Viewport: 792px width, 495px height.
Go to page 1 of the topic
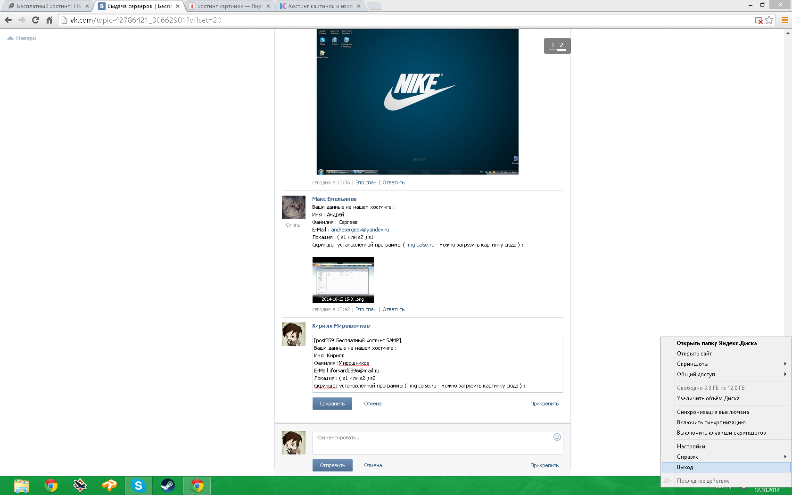tap(553, 45)
